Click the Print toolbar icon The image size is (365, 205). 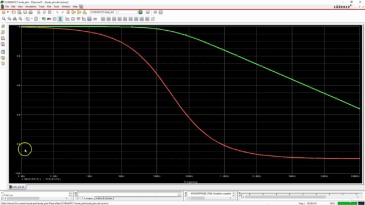pos(30,12)
